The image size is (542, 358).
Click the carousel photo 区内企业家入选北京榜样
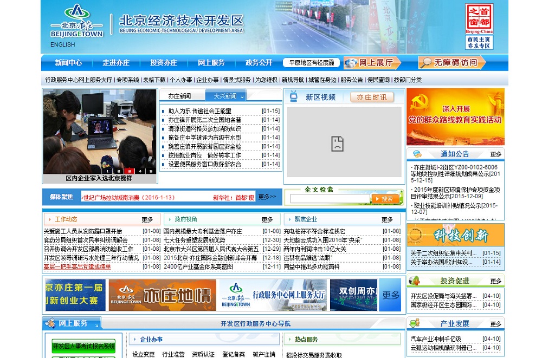[x=100, y=132]
